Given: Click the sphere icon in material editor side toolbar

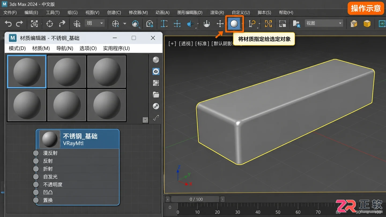Looking at the screenshot, I should pos(156,60).
